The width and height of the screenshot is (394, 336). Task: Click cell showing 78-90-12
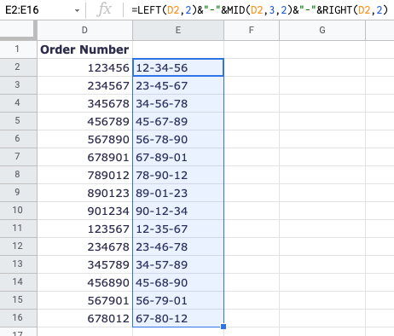(x=178, y=175)
